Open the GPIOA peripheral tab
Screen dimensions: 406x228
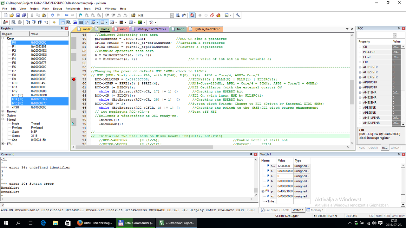tap(395, 148)
